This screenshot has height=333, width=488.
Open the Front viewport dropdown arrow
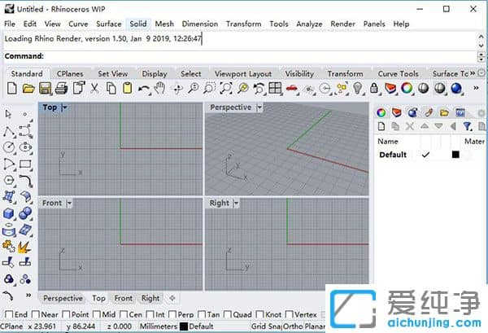[x=69, y=203]
